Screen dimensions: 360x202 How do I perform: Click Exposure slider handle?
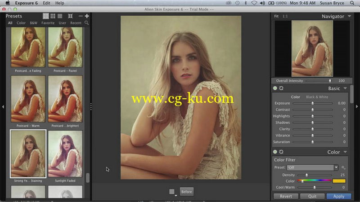(x=312, y=103)
